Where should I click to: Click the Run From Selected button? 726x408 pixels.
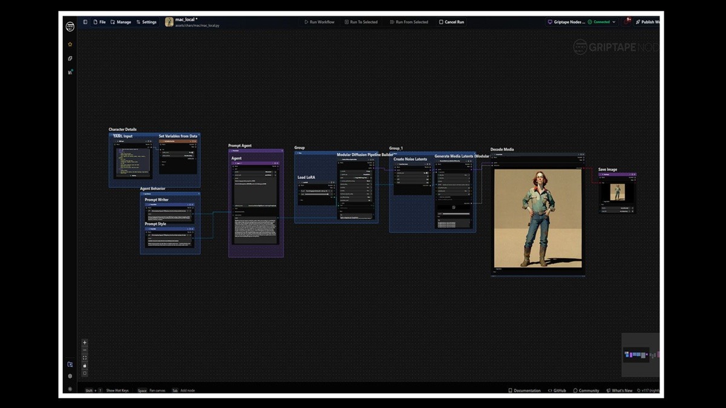tap(409, 22)
